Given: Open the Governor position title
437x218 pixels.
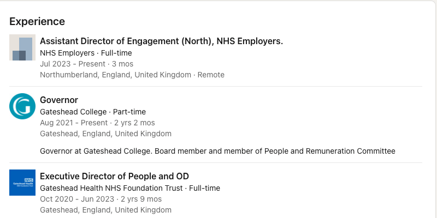Looking at the screenshot, I should tap(59, 100).
